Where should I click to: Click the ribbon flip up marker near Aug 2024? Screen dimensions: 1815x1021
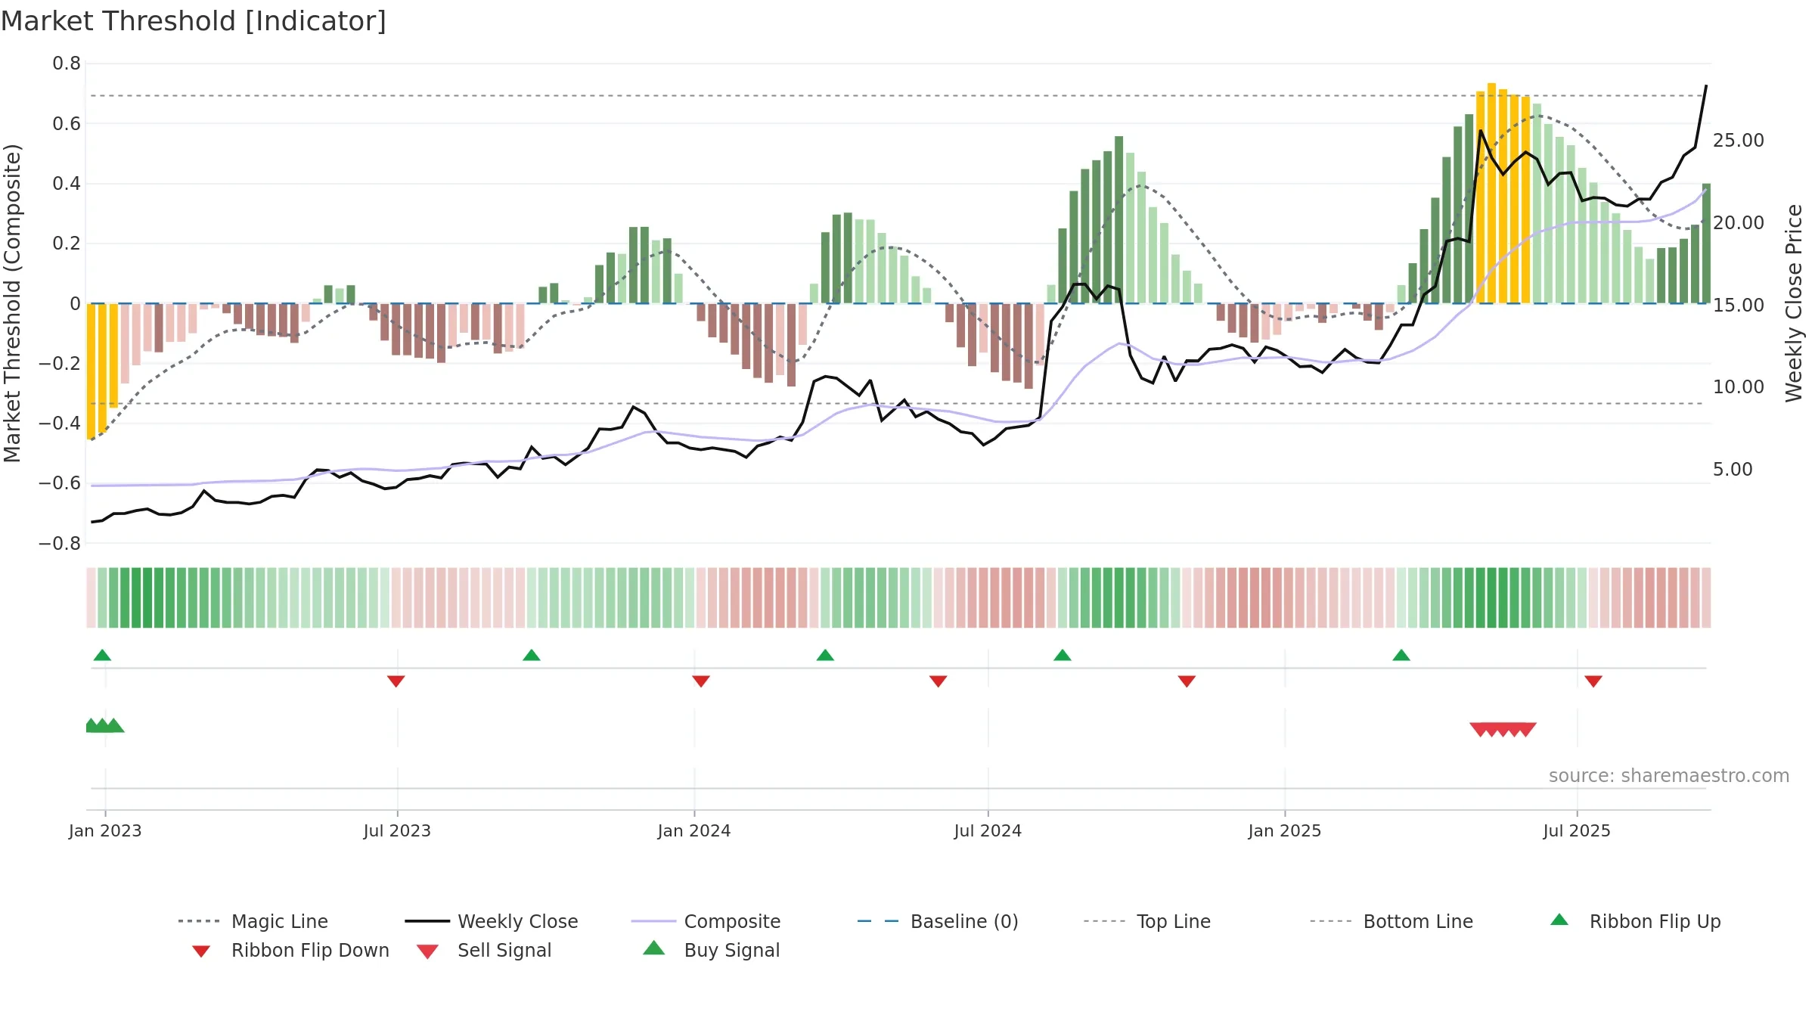[x=1063, y=655]
